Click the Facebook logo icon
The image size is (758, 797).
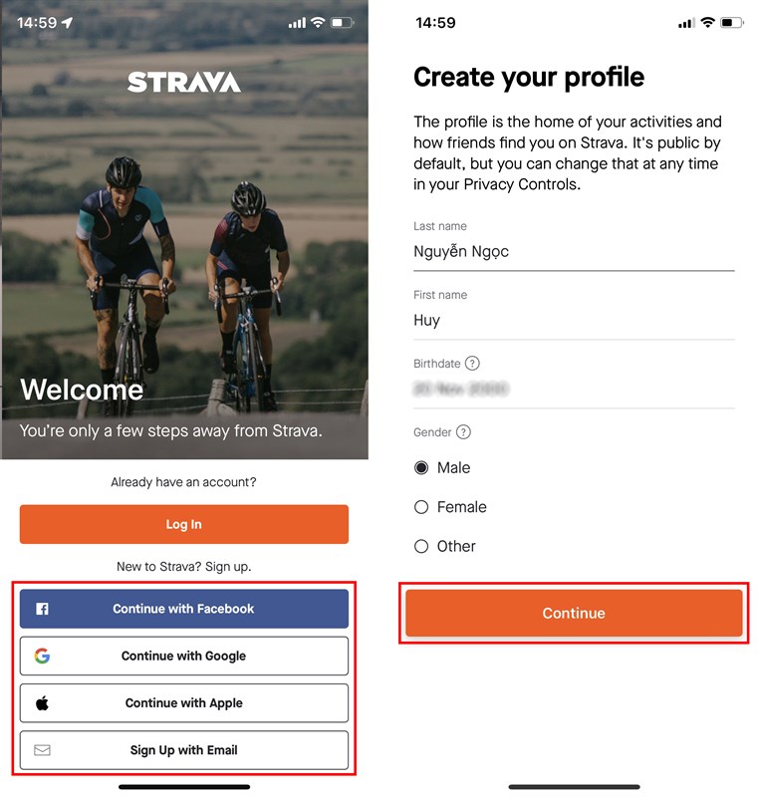[x=42, y=609]
